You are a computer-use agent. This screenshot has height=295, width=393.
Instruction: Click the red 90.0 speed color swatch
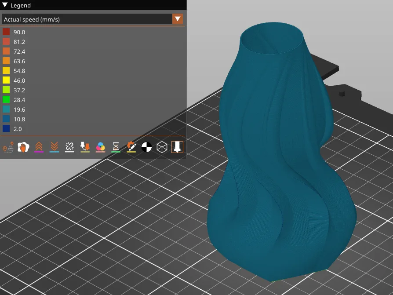[x=6, y=32]
